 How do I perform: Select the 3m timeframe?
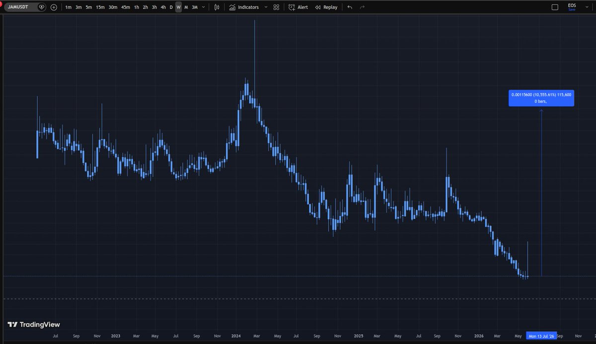point(78,7)
